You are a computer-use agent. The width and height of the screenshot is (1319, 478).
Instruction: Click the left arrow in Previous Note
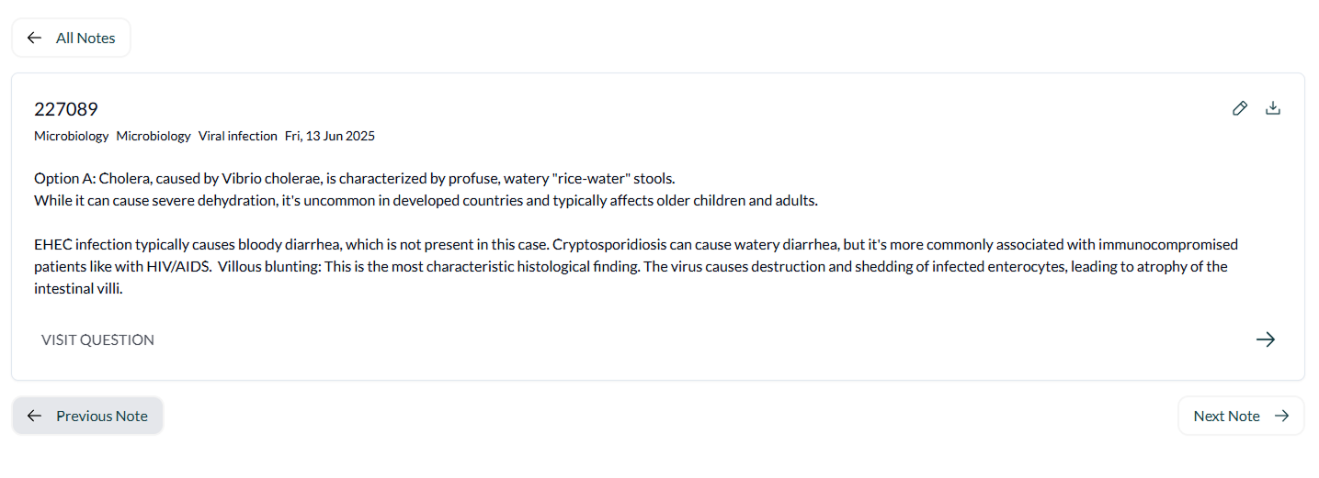[x=34, y=416]
